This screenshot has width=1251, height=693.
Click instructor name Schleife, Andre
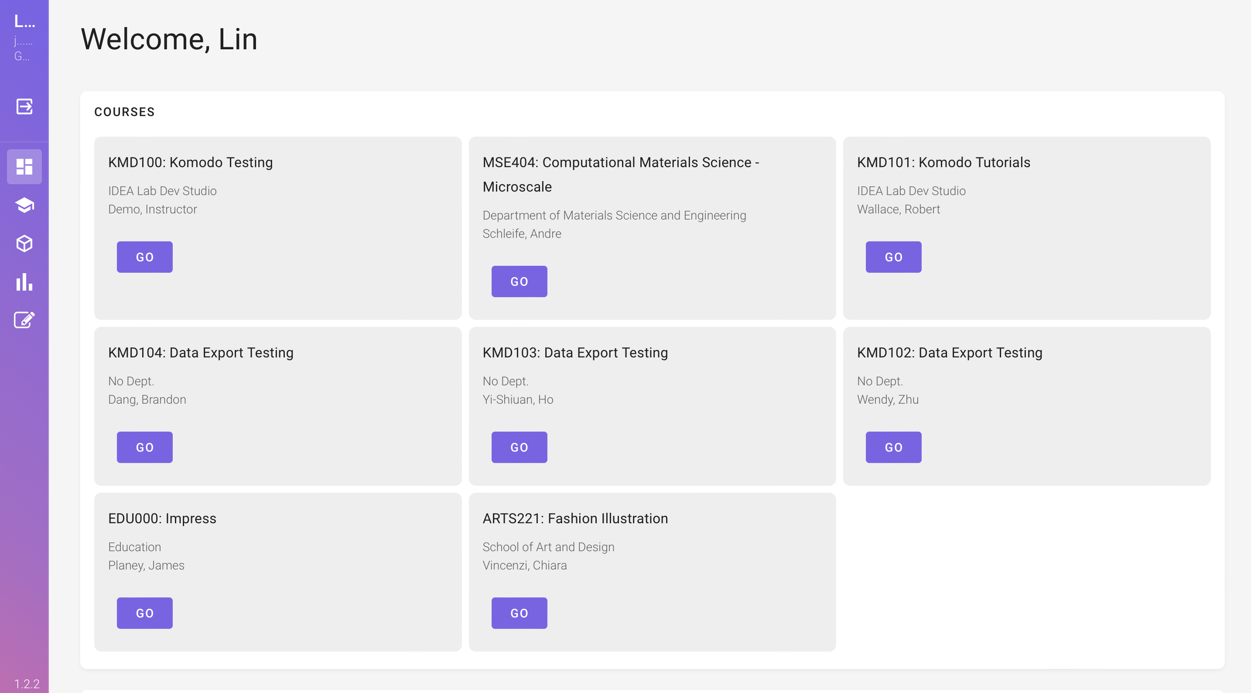522,234
